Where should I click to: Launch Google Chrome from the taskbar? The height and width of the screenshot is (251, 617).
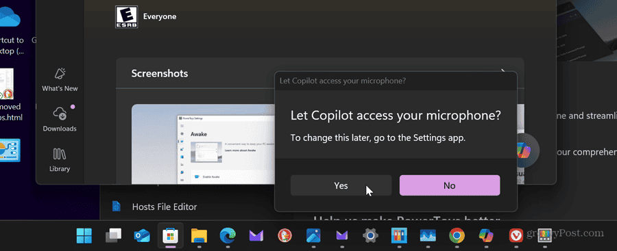click(x=457, y=236)
